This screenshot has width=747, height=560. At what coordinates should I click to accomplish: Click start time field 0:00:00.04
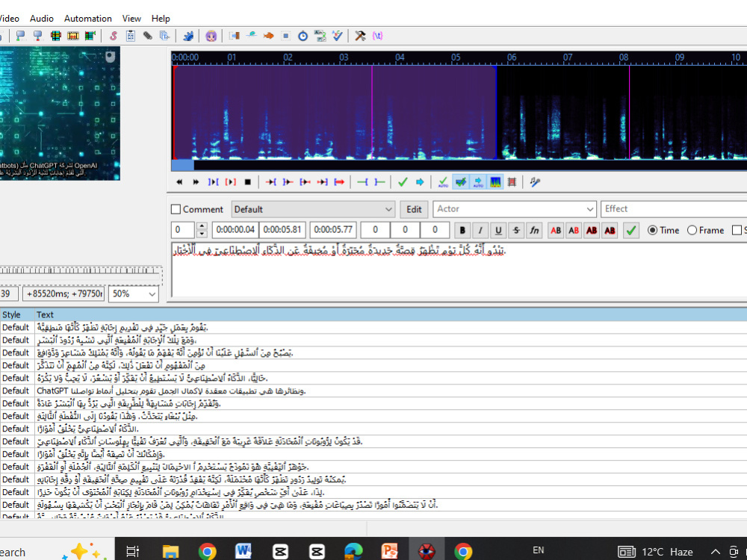tap(235, 230)
